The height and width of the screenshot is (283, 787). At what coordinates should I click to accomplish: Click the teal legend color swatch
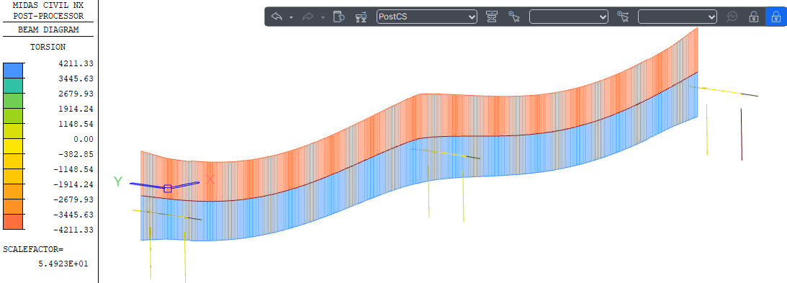click(13, 85)
